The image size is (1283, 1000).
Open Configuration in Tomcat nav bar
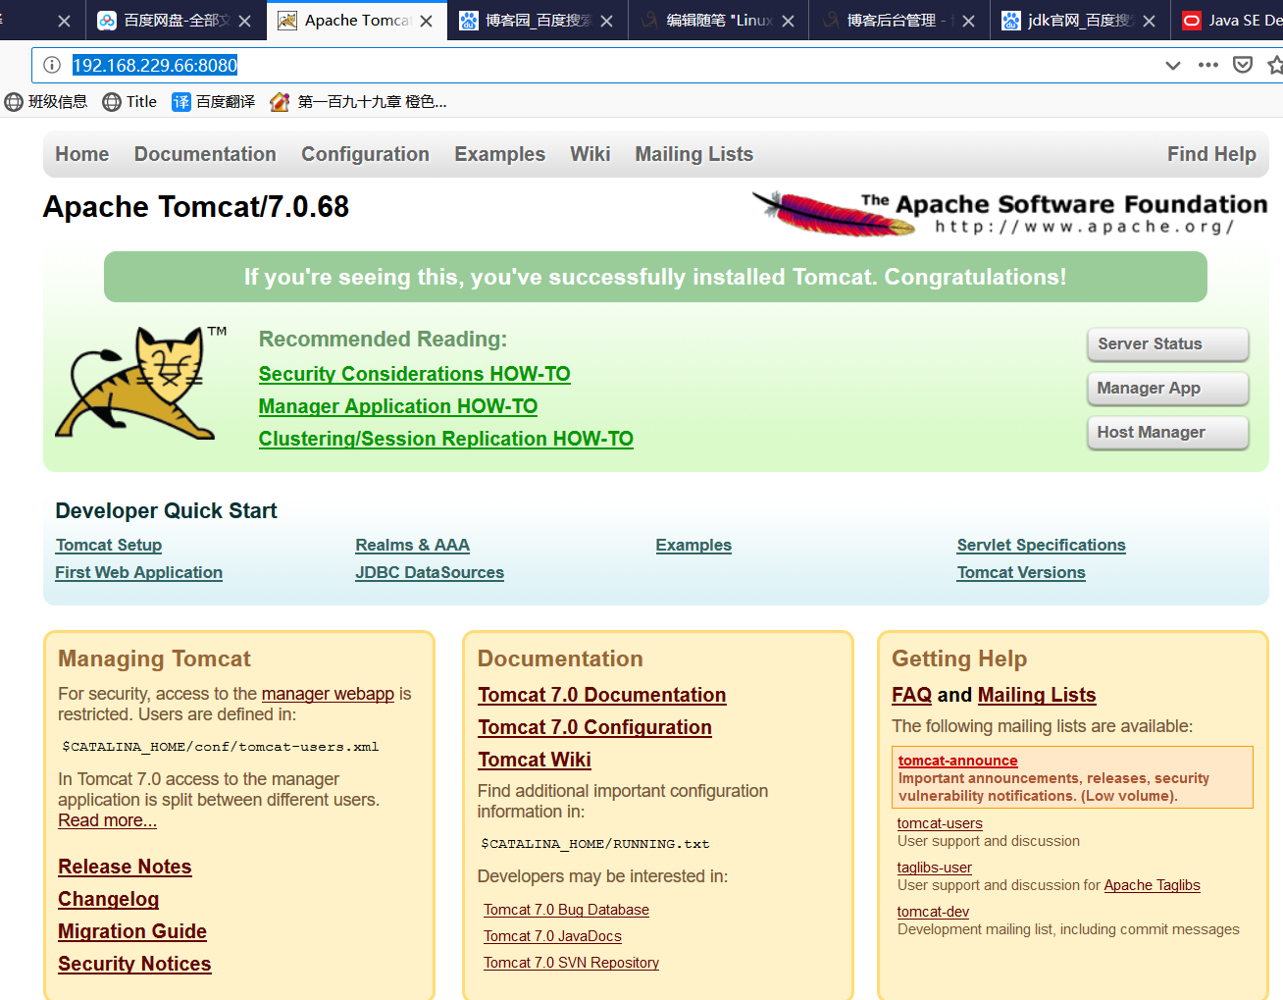[365, 154]
